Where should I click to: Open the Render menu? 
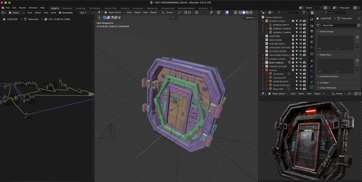tap(22, 8)
